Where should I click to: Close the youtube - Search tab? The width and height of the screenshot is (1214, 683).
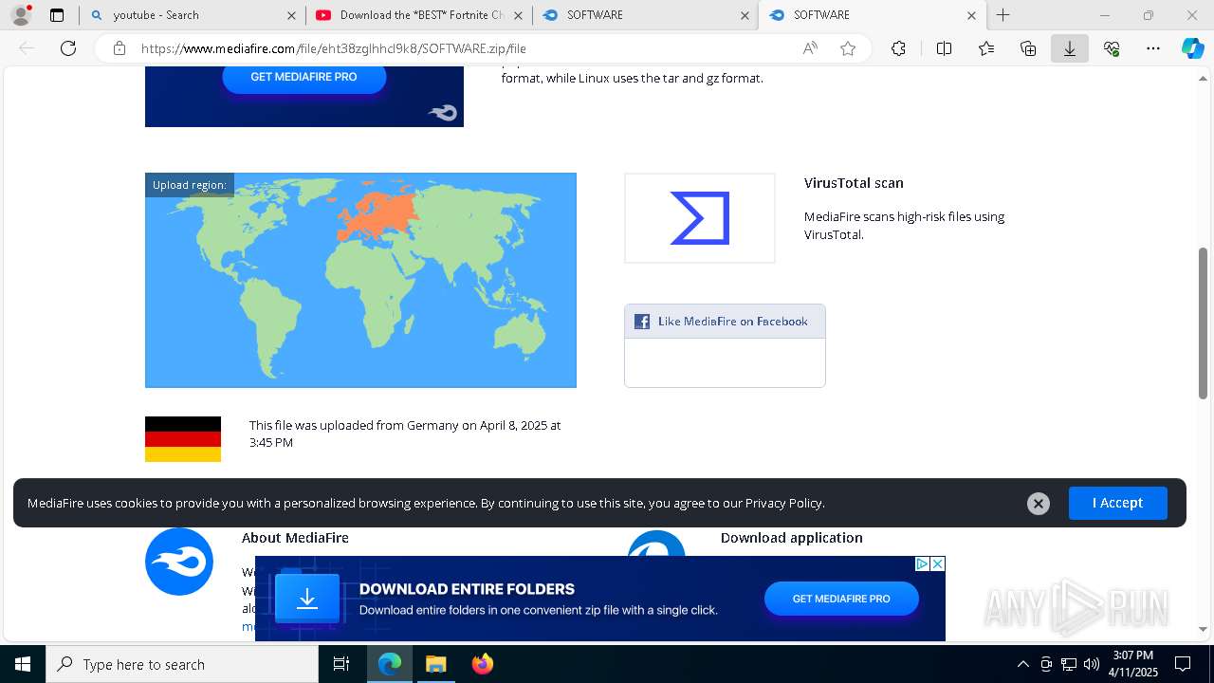point(291,15)
